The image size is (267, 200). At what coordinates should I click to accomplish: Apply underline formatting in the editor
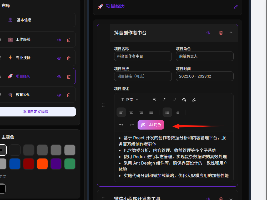coord(174,100)
